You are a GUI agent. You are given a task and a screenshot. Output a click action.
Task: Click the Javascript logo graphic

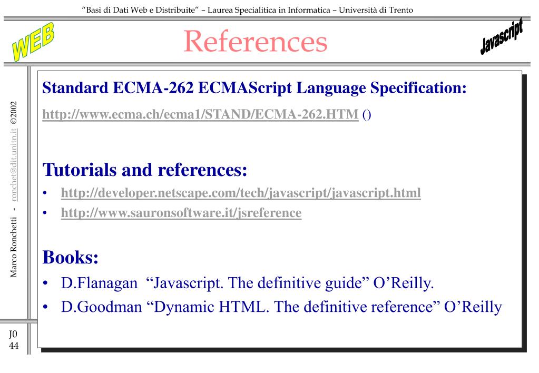[502, 36]
